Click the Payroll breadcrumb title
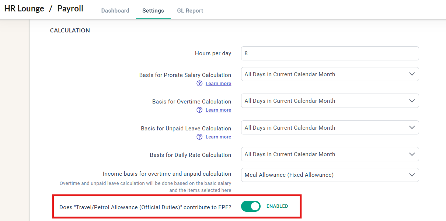446x221 pixels. pyautogui.click(x=70, y=9)
